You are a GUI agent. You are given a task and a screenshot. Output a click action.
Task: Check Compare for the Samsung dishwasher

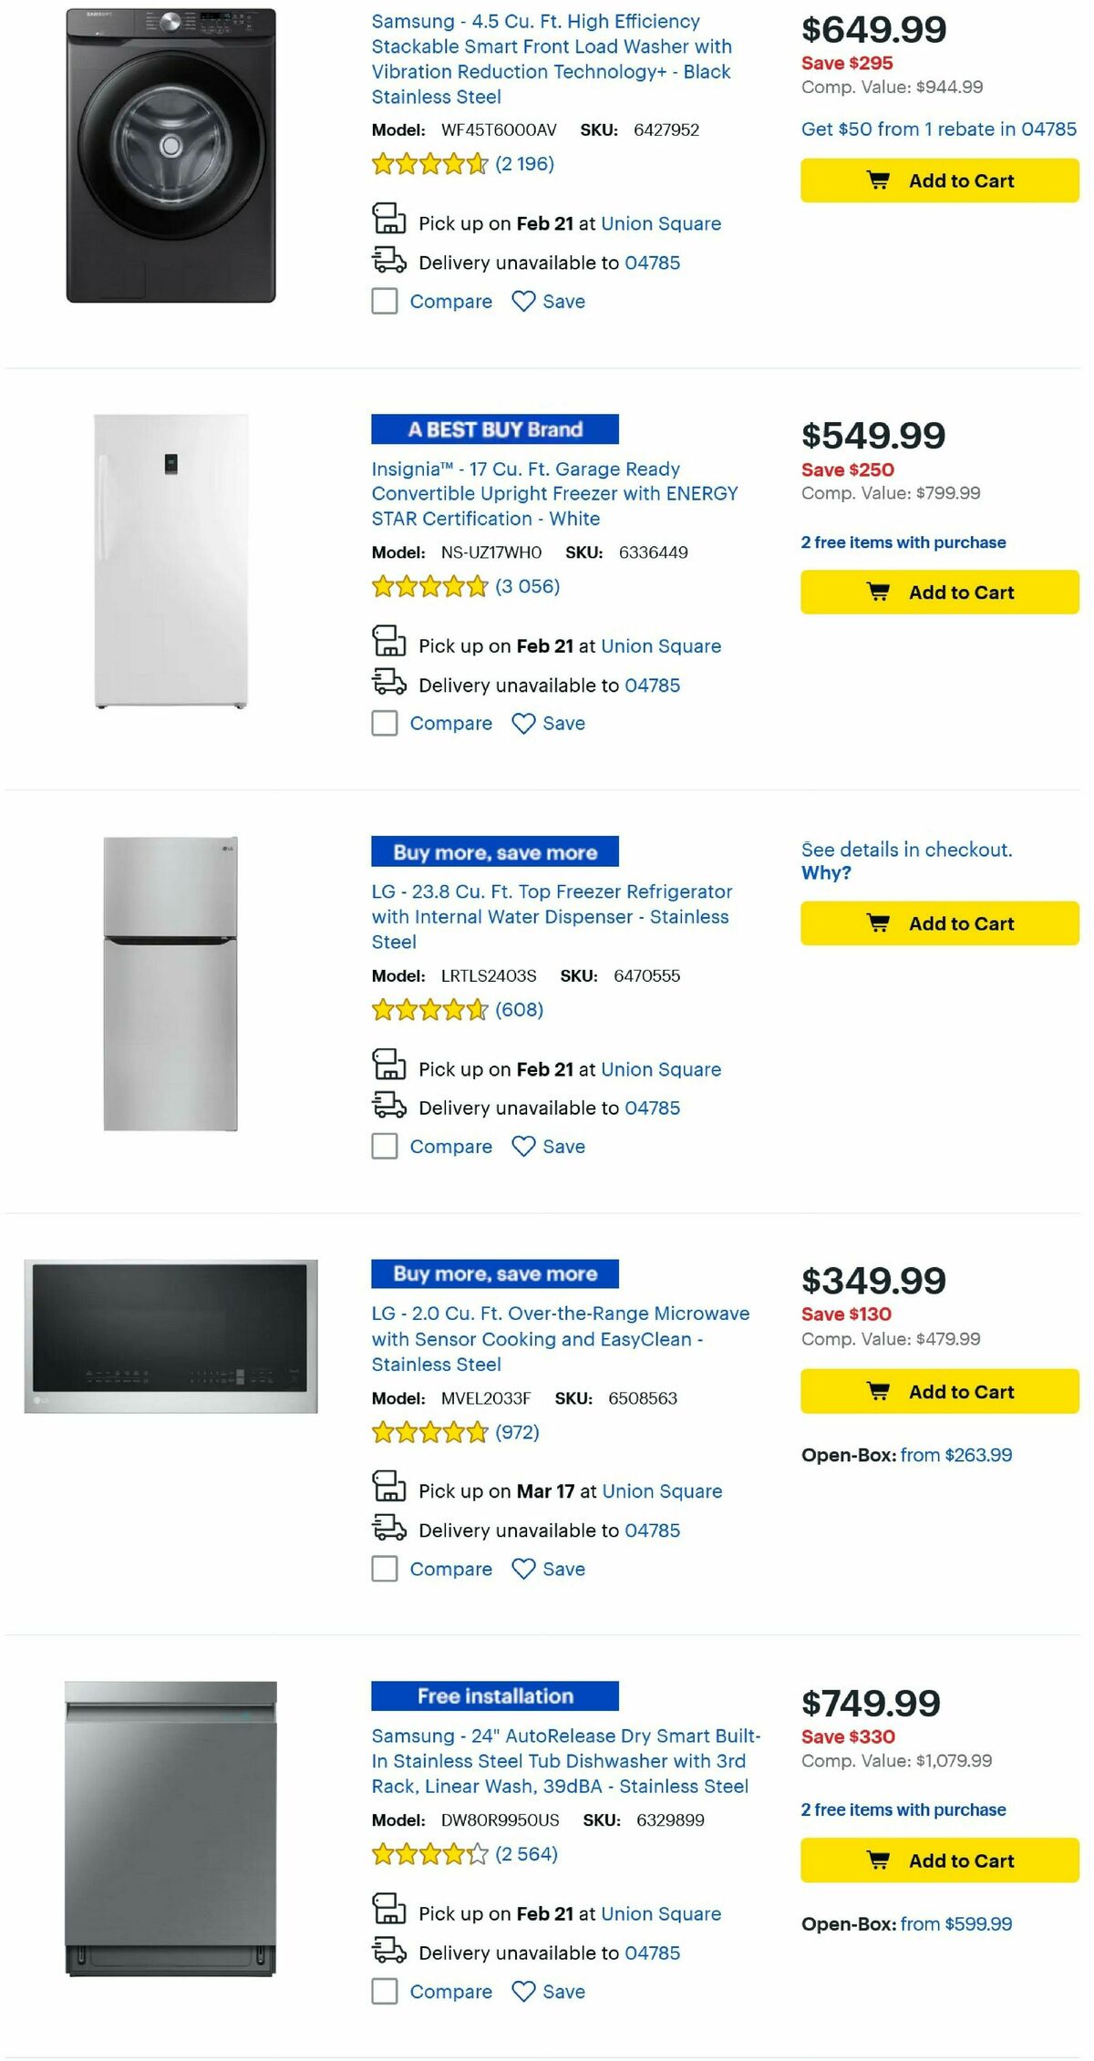(384, 1991)
